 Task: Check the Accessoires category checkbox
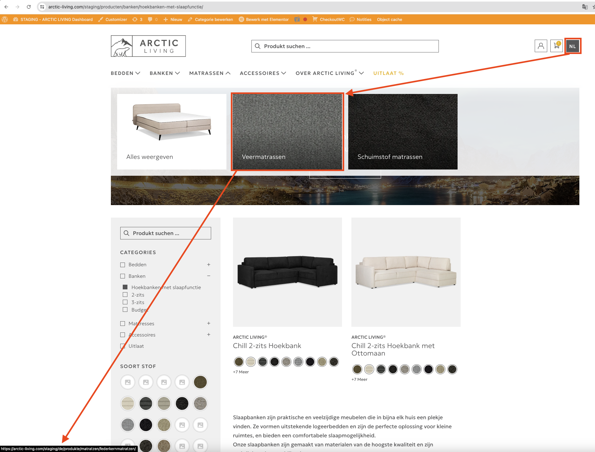tap(123, 335)
